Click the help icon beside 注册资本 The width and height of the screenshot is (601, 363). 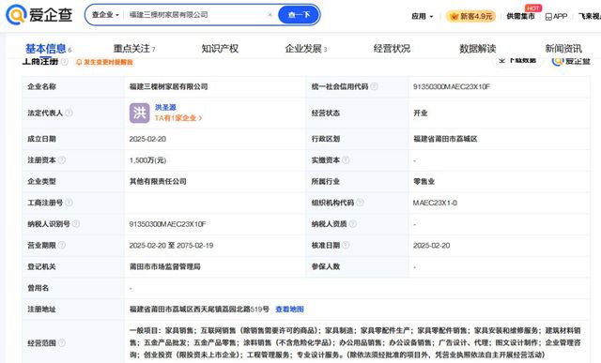click(62, 160)
